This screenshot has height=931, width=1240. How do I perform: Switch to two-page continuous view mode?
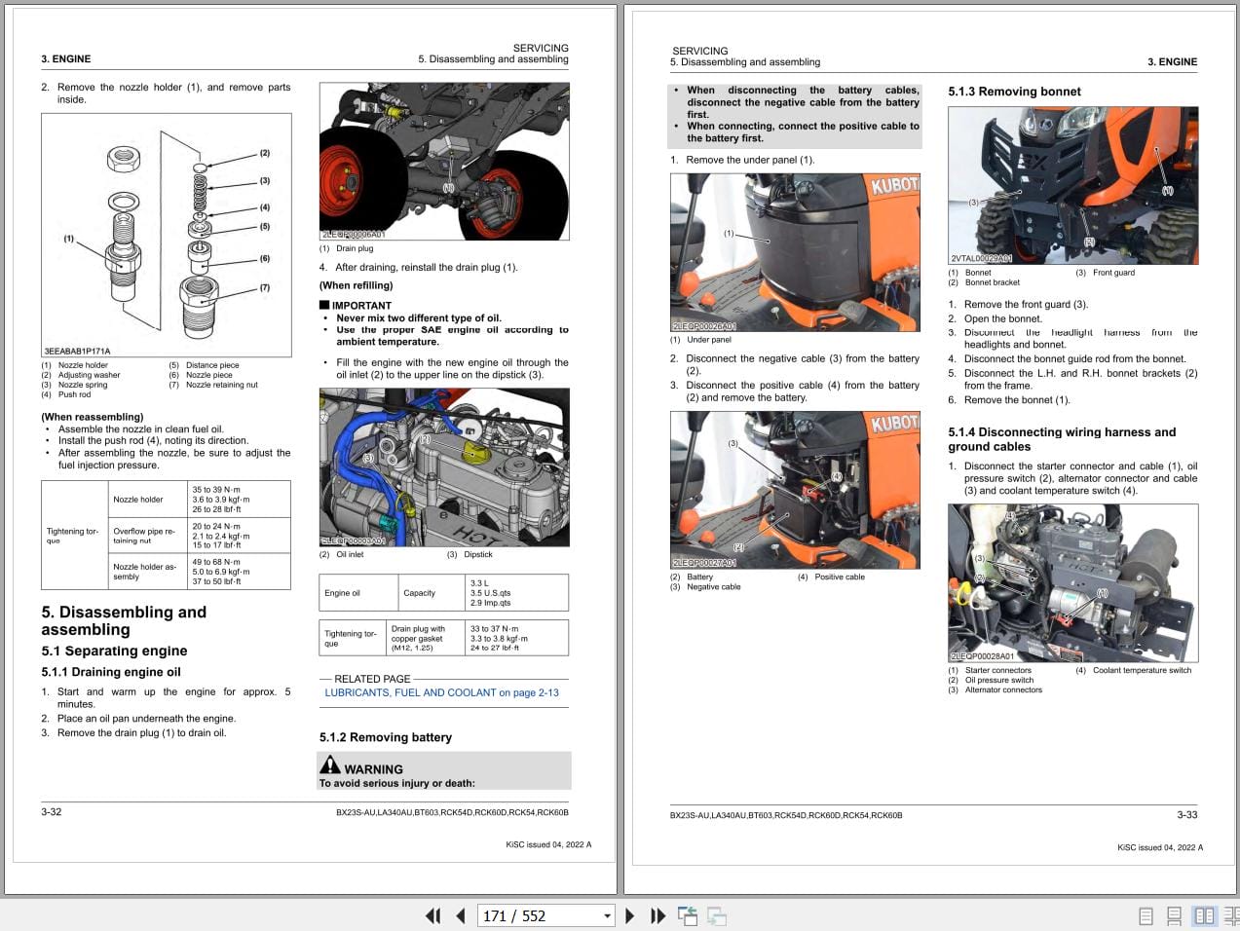[x=1231, y=916]
